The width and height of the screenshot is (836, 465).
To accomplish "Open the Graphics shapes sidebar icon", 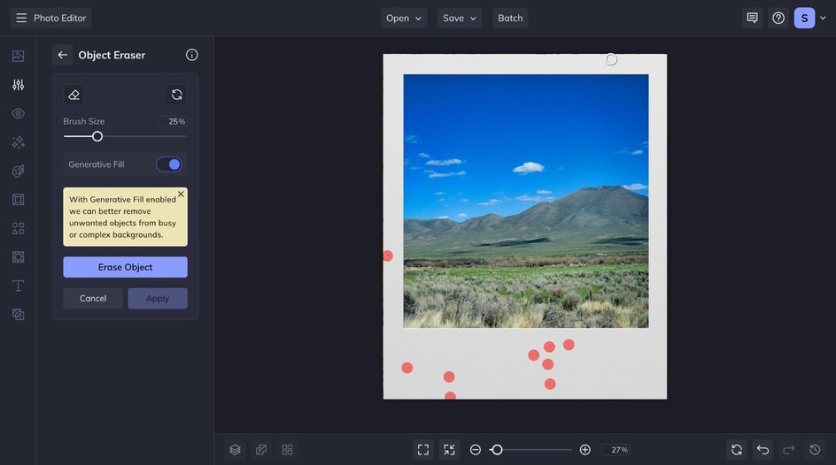I will (18, 228).
